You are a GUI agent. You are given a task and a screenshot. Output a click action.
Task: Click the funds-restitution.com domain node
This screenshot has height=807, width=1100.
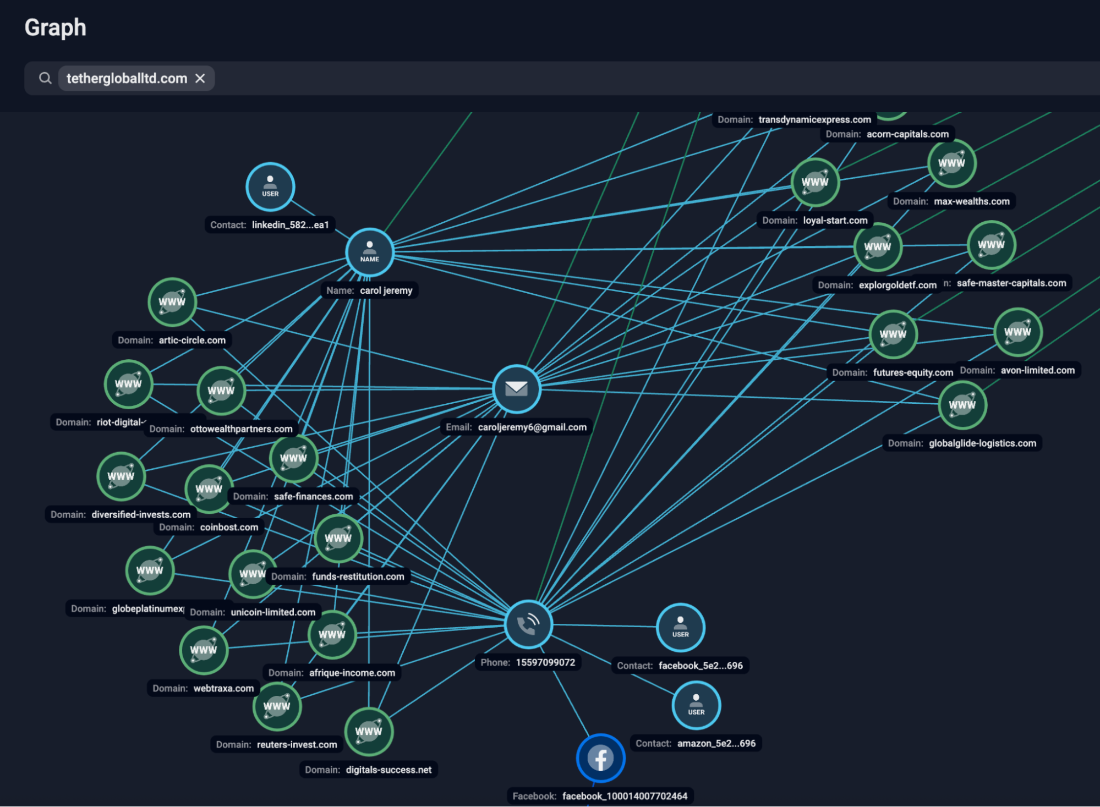(x=338, y=539)
